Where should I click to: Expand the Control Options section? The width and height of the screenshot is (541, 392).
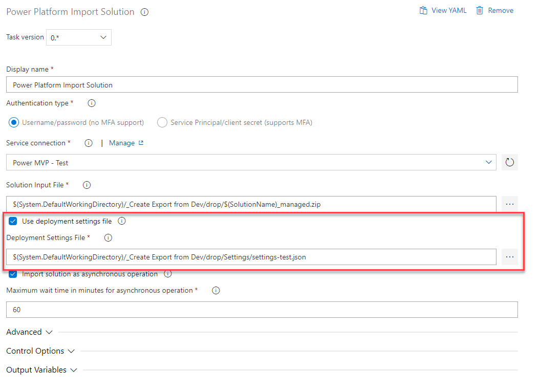(40, 351)
